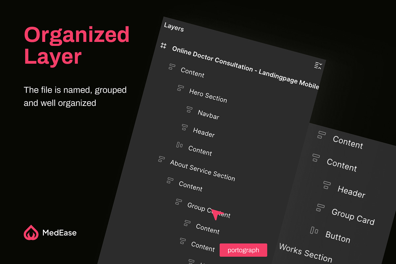396x264 pixels.
Task: Select the Works Section layer
Action: tap(305, 252)
